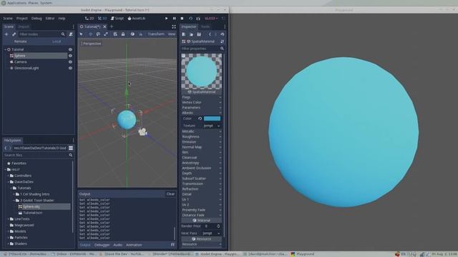Open the Debugger bottom panel

(102, 245)
